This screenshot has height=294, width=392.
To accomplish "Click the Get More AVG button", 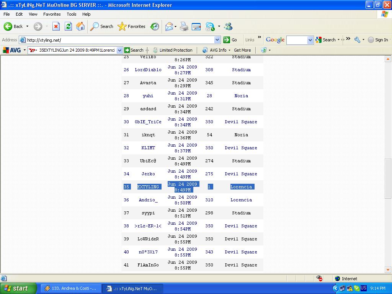I will coord(242,50).
